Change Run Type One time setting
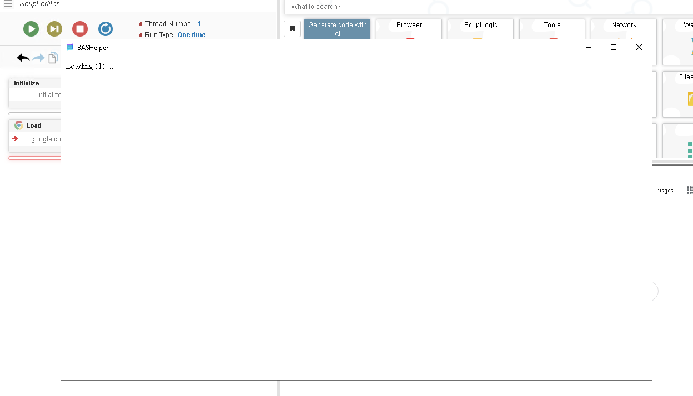693x396 pixels. click(x=191, y=35)
